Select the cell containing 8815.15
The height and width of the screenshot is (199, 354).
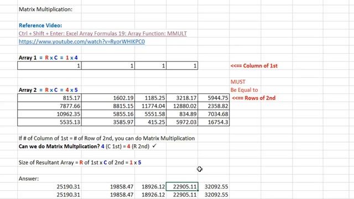(108, 106)
